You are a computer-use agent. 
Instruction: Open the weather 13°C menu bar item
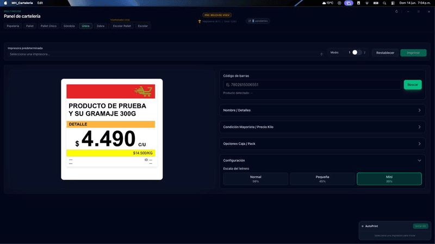328,3
